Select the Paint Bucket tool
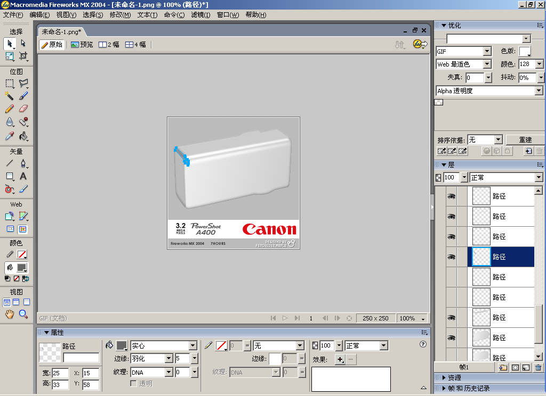This screenshot has height=396, width=546. pos(23,136)
